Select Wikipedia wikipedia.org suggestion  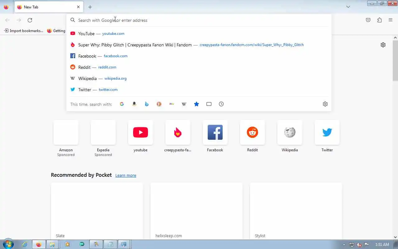pos(199,78)
